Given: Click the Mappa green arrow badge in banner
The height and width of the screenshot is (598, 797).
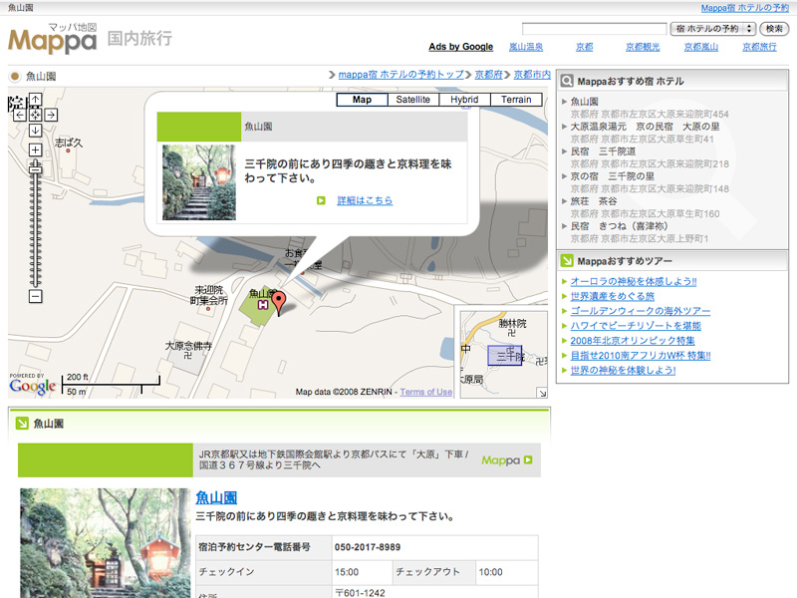Looking at the screenshot, I should (507, 460).
